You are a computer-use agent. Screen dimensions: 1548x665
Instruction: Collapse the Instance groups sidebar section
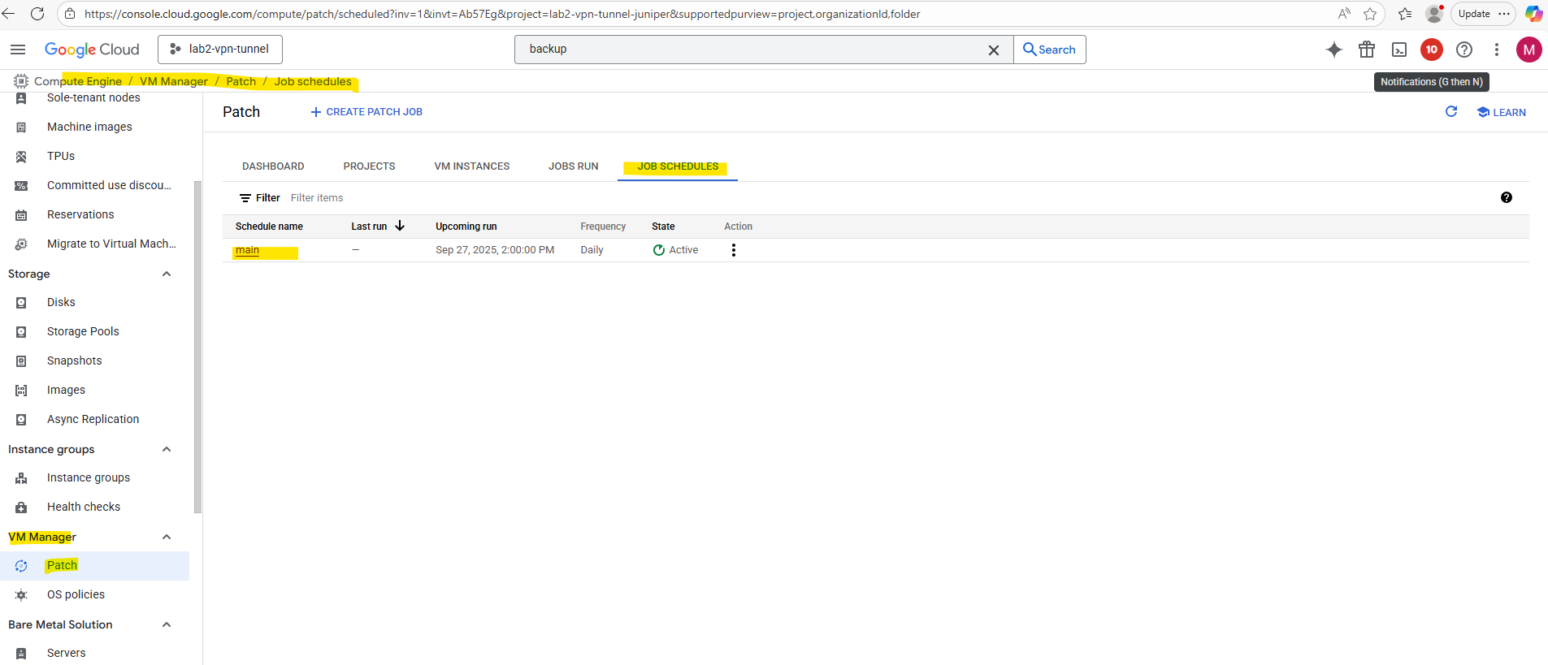[x=167, y=449]
